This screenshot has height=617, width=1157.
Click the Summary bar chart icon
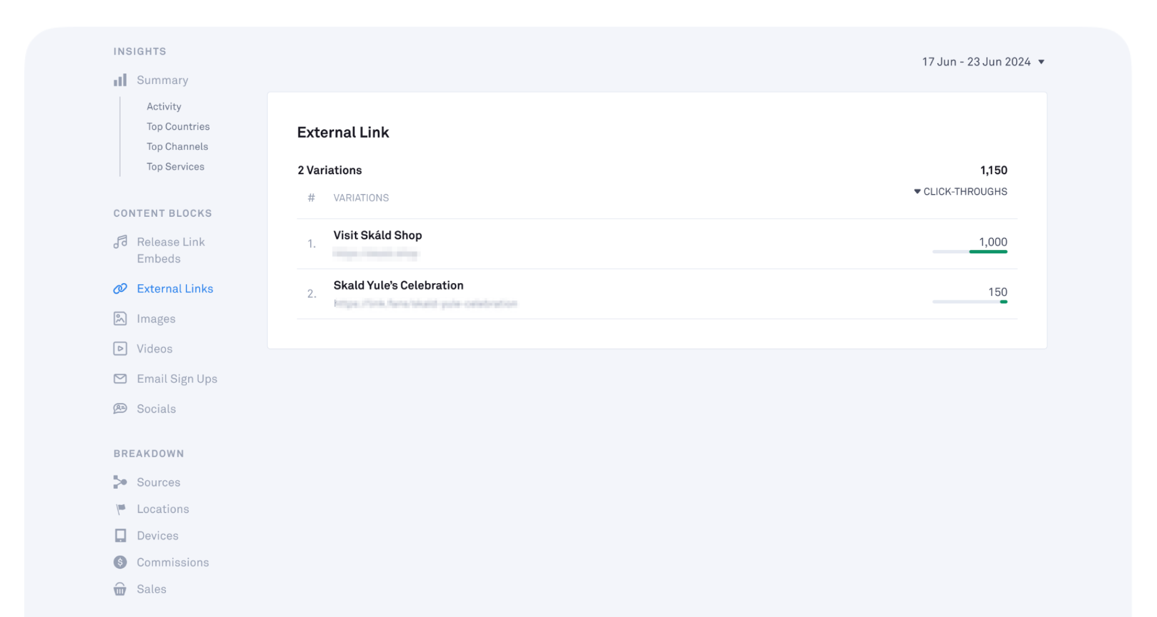pyautogui.click(x=120, y=80)
